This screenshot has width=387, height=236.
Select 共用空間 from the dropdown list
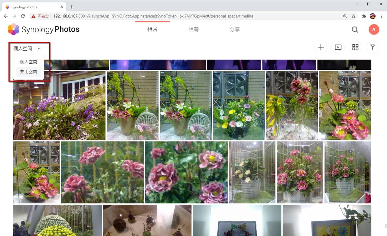28,72
